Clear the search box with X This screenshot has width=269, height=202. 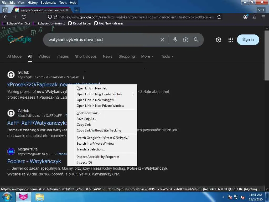click(162, 40)
